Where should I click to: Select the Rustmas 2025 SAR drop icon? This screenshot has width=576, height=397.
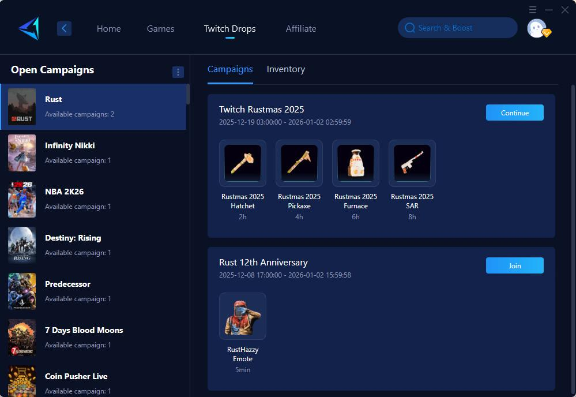tap(412, 163)
